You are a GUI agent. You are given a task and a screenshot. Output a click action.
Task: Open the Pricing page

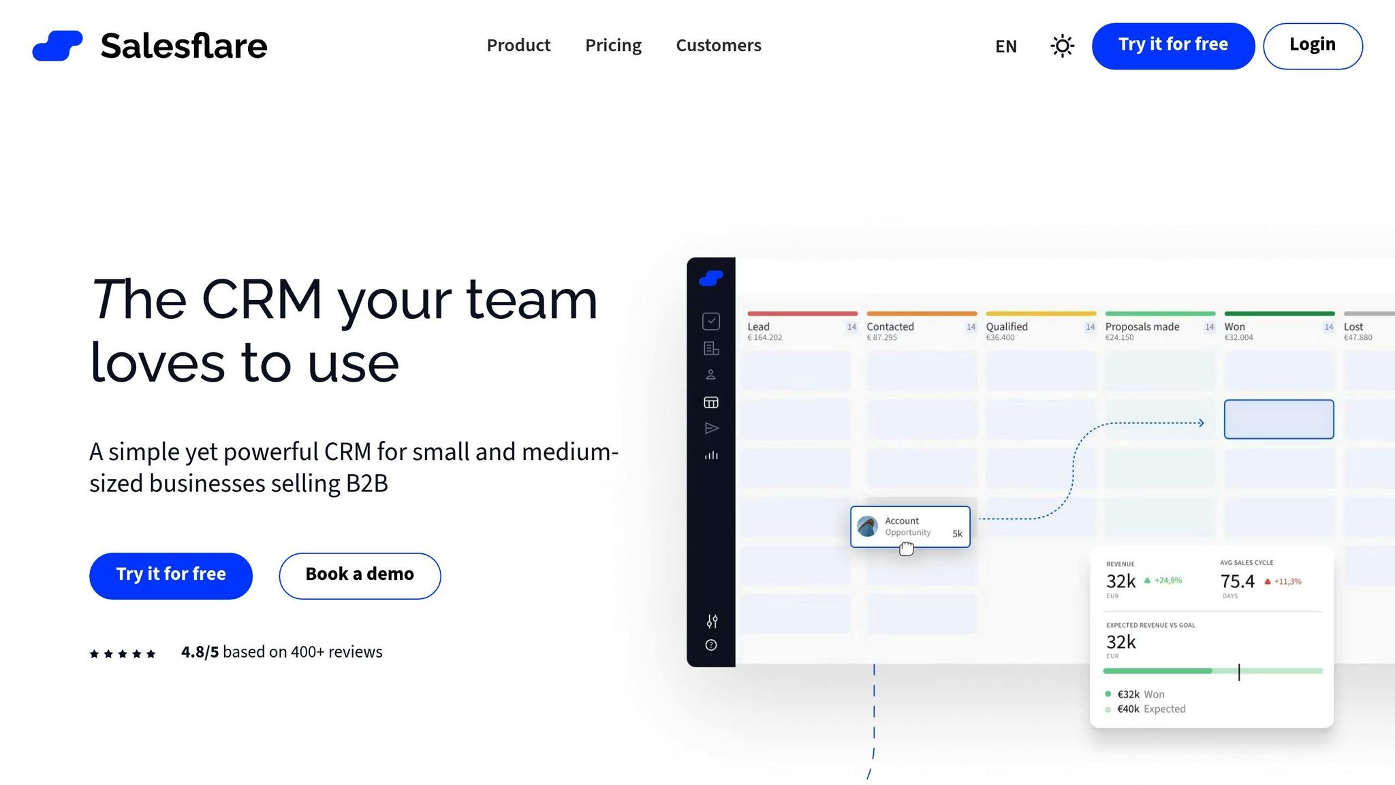pos(612,46)
